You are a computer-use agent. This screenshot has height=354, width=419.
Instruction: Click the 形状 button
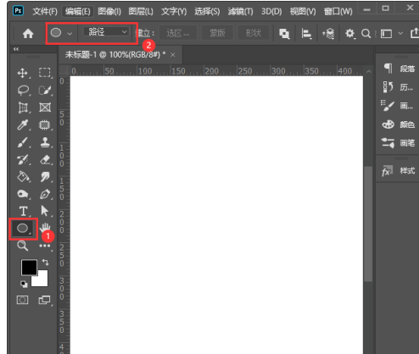[254, 33]
